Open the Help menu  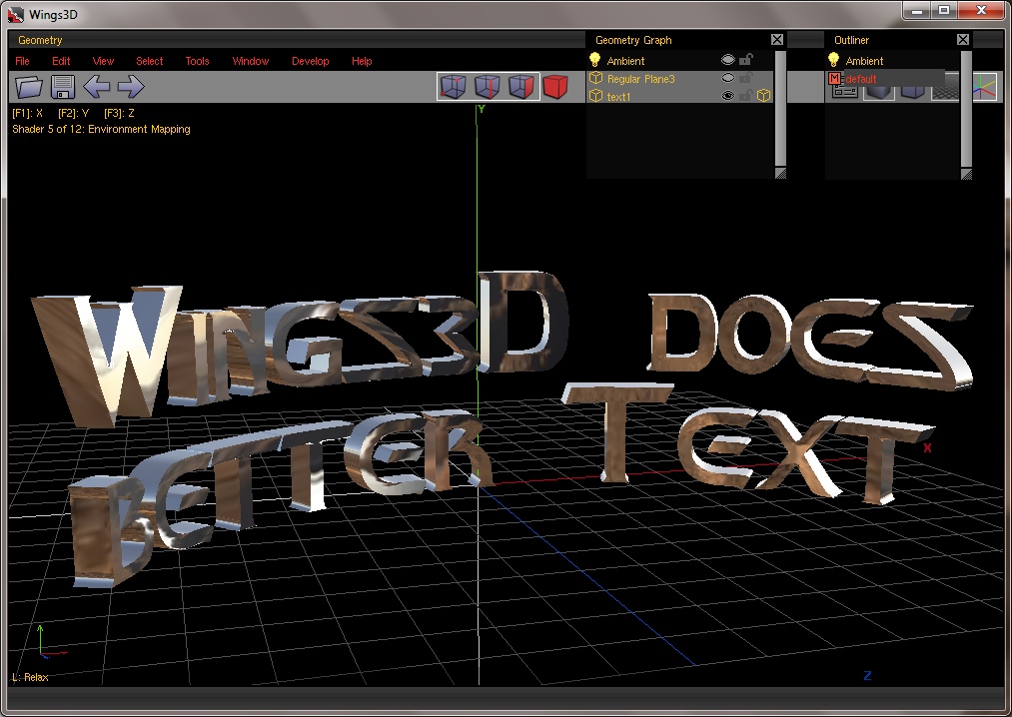point(362,61)
